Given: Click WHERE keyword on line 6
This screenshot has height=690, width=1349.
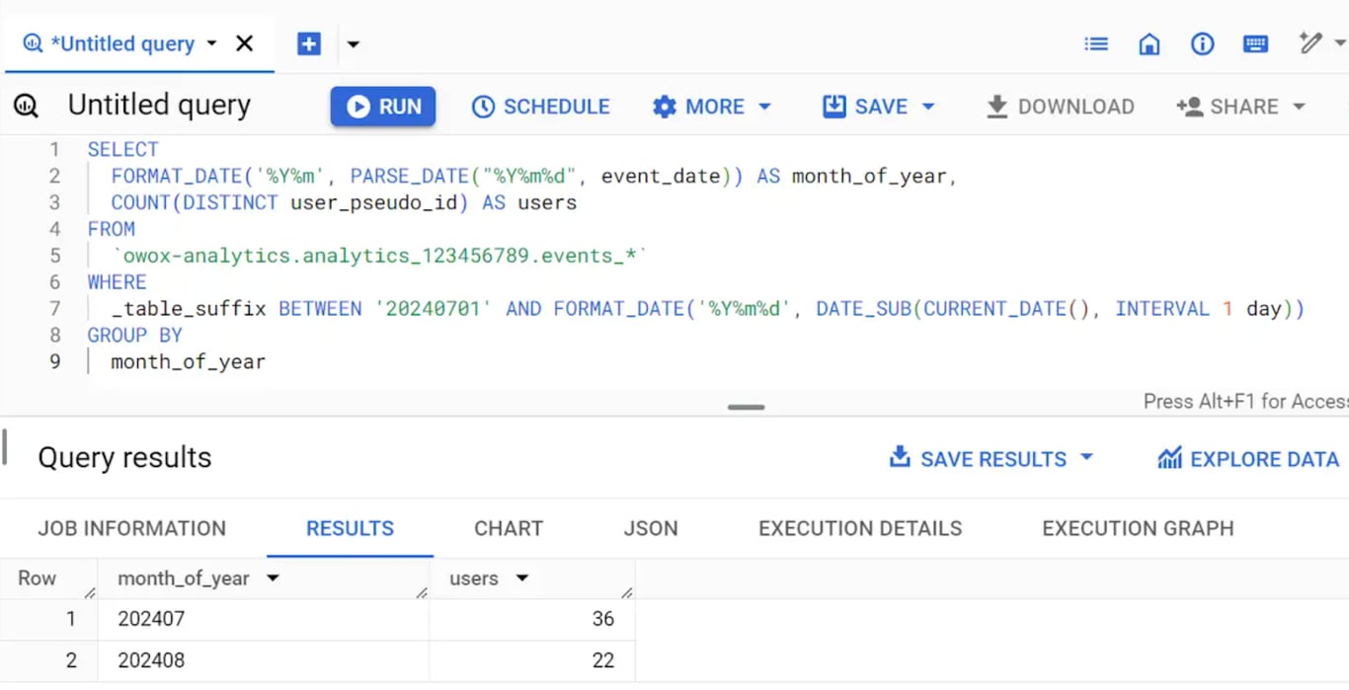Looking at the screenshot, I should tap(117, 282).
